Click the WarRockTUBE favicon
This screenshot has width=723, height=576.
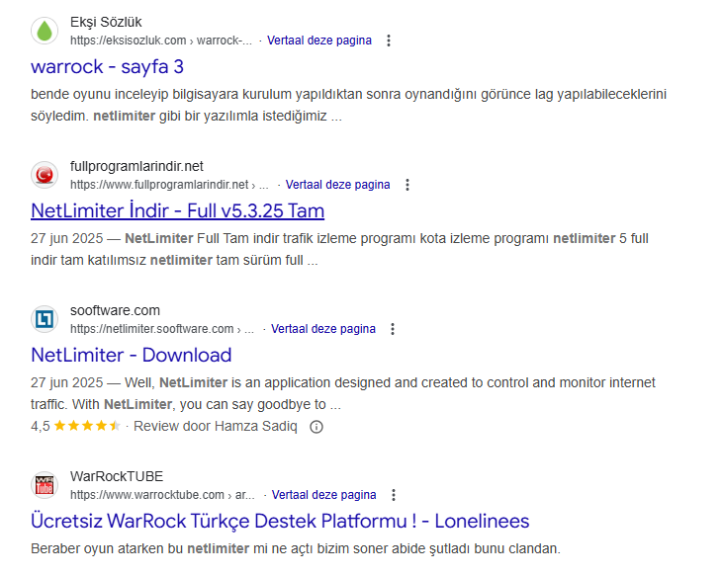tap(45, 485)
